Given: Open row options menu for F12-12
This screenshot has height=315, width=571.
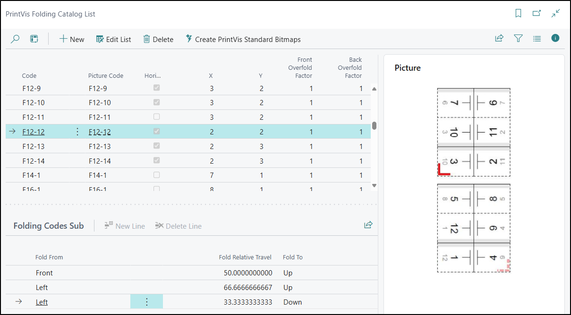Looking at the screenshot, I should tap(78, 132).
